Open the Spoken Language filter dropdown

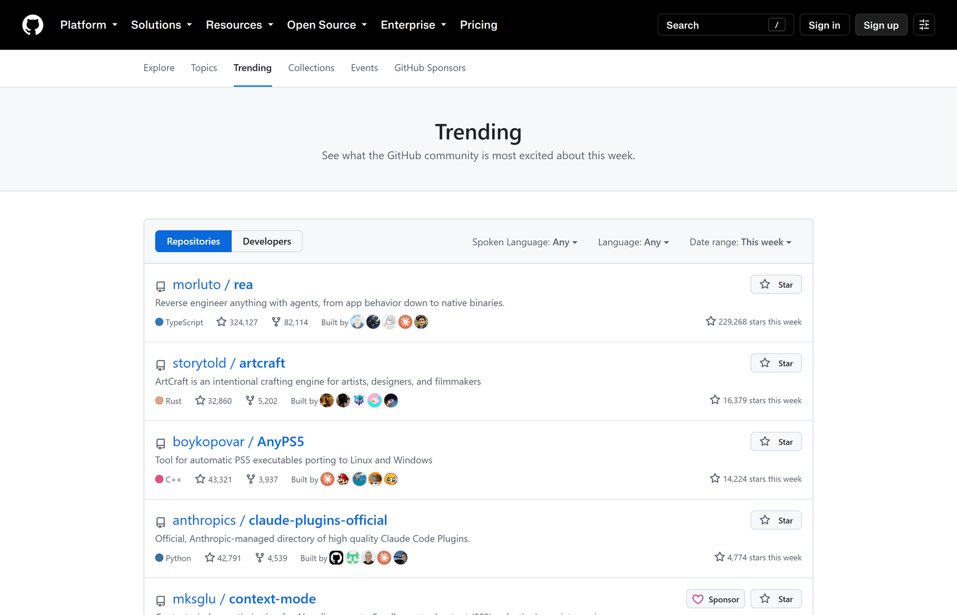tap(525, 242)
